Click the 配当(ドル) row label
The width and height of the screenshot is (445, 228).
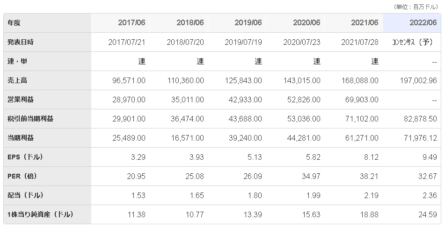(25, 195)
